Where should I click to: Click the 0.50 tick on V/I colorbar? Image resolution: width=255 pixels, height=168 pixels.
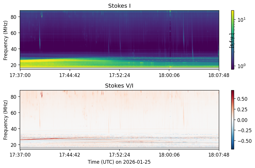[242, 99]
